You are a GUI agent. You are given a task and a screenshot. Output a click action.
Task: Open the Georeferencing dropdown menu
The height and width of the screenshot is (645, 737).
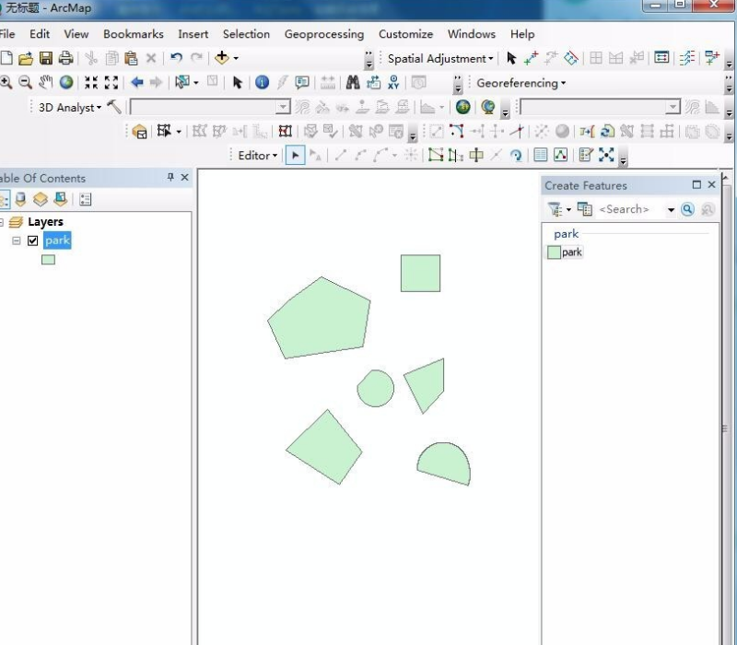521,83
